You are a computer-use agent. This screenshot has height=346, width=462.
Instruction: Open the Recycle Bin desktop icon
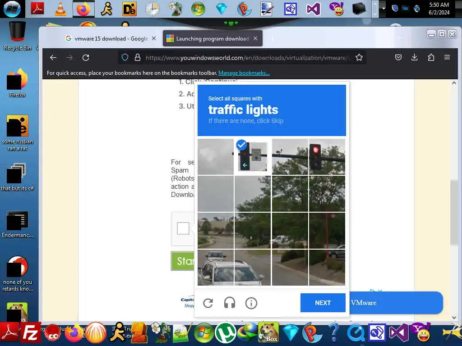click(18, 36)
